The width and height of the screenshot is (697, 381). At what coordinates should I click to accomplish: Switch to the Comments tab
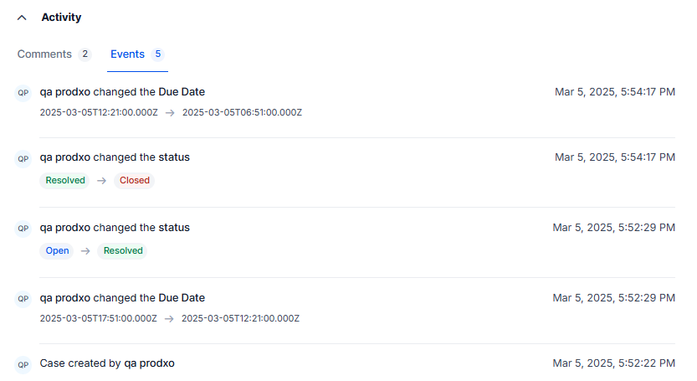click(44, 54)
